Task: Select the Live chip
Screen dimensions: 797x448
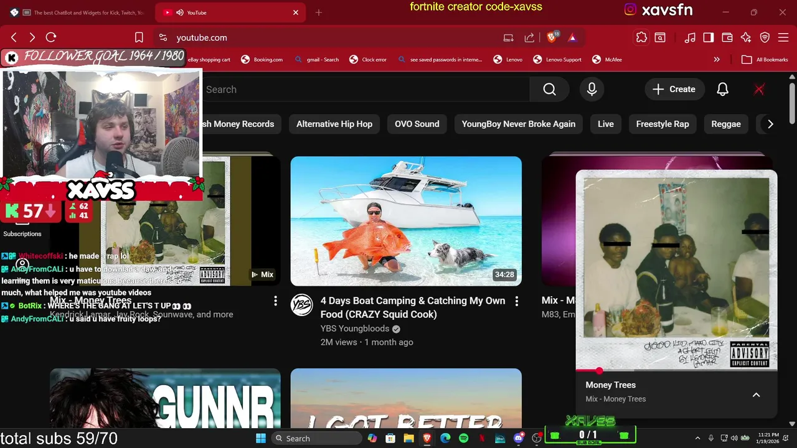Action: point(606,124)
